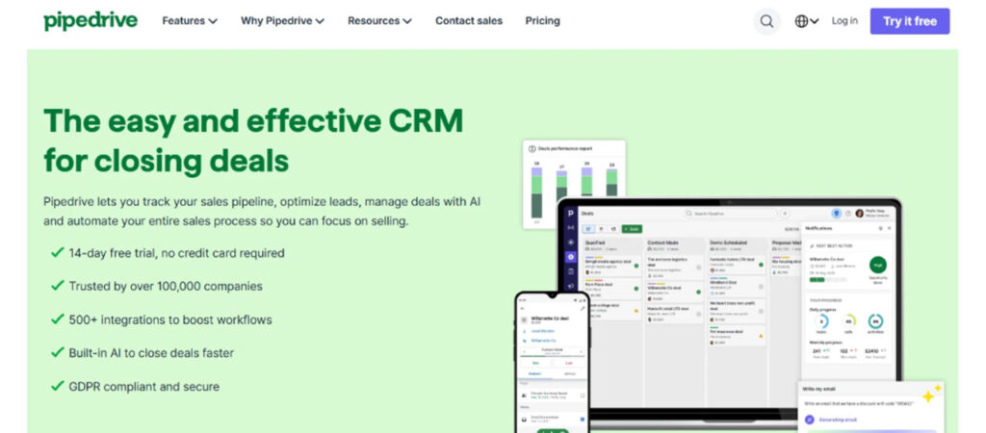Click the Try it free button

(909, 21)
